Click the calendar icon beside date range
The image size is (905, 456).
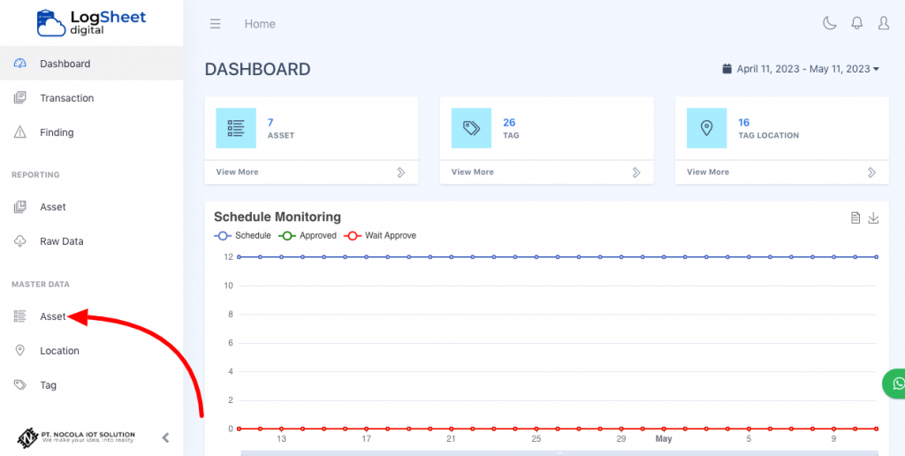click(x=727, y=69)
